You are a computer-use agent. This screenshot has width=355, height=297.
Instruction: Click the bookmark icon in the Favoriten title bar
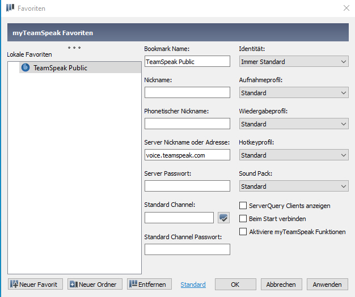tap(10, 8)
